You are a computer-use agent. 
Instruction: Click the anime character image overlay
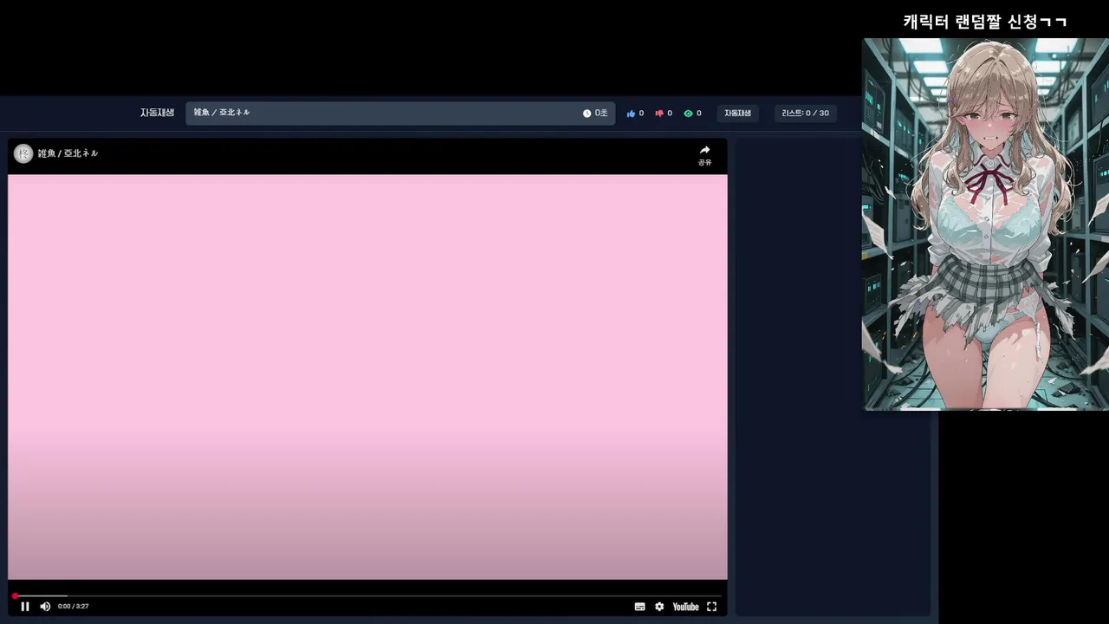pyautogui.click(x=985, y=224)
